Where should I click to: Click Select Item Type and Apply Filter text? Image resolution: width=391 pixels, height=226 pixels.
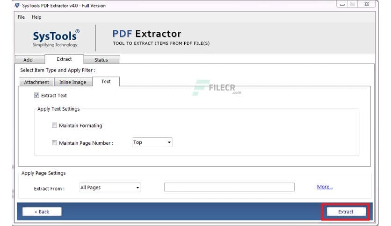tap(58, 70)
